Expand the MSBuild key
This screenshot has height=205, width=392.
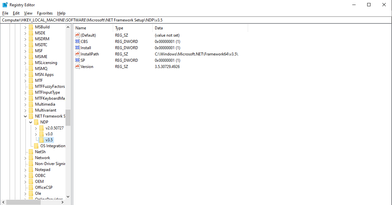[25, 27]
